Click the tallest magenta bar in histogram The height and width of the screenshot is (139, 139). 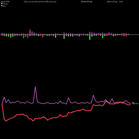point(30,32)
